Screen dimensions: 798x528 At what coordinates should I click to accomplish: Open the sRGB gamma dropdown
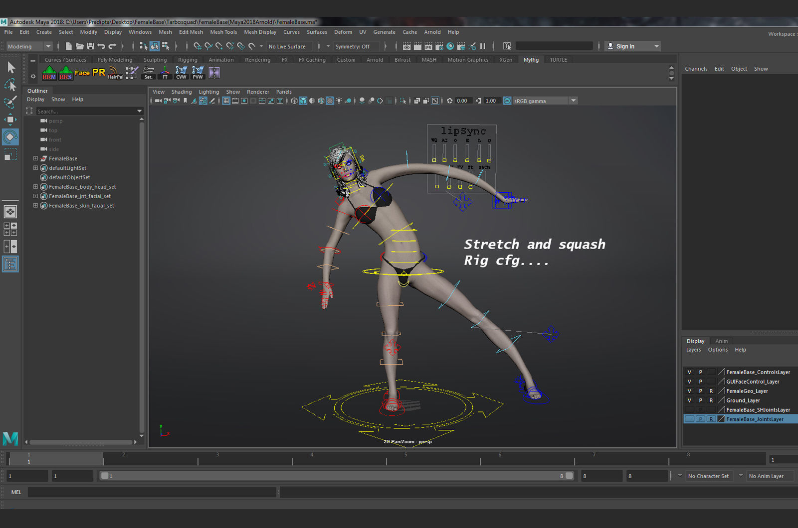pyautogui.click(x=545, y=101)
